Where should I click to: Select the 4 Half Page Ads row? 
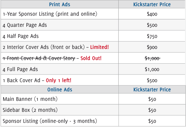pyautogui.click(x=93, y=36)
